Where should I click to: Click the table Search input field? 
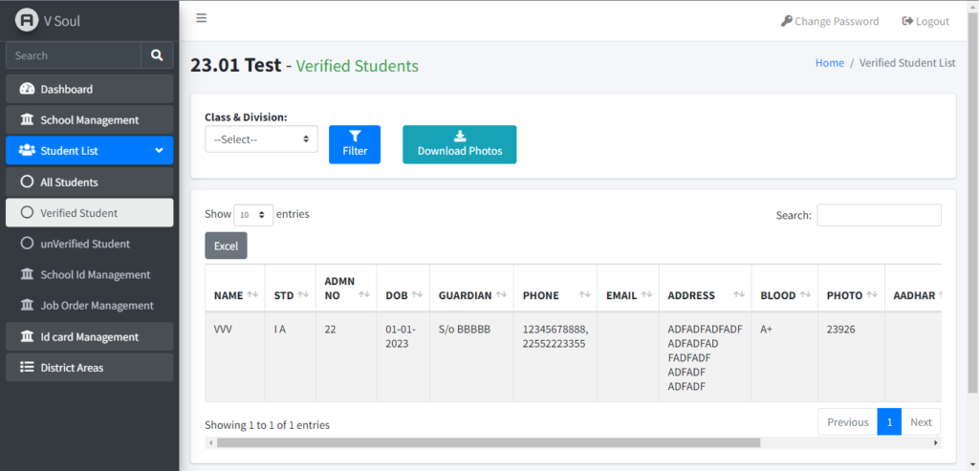tap(880, 215)
